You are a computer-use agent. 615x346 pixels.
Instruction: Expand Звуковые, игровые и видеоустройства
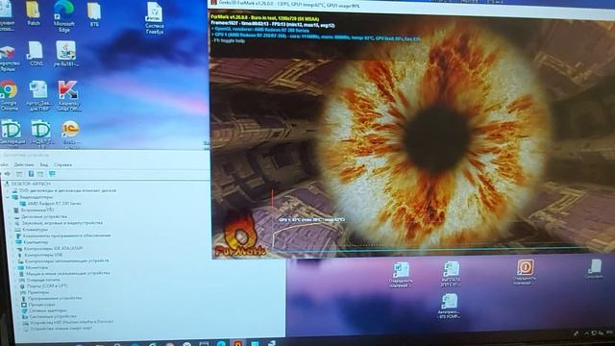[x=11, y=223]
